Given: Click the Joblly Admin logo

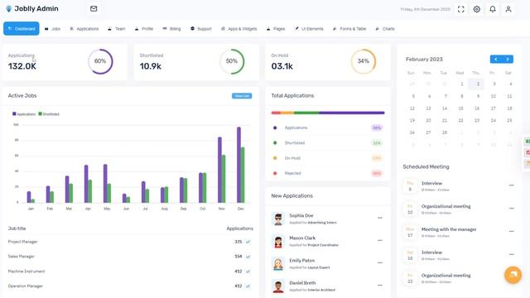Looking at the screenshot, I should (x=32, y=9).
